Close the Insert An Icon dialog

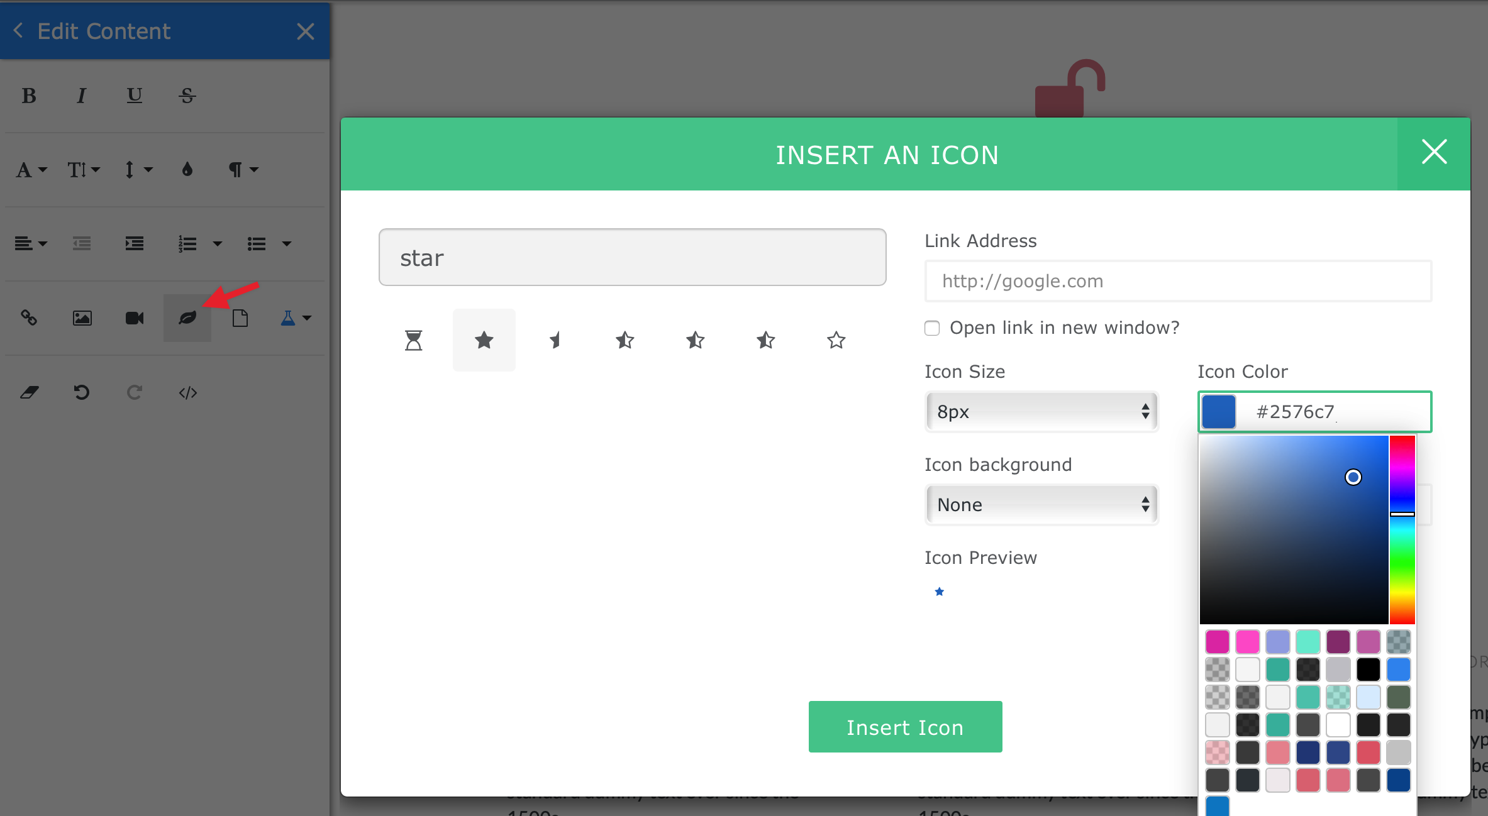coord(1434,153)
